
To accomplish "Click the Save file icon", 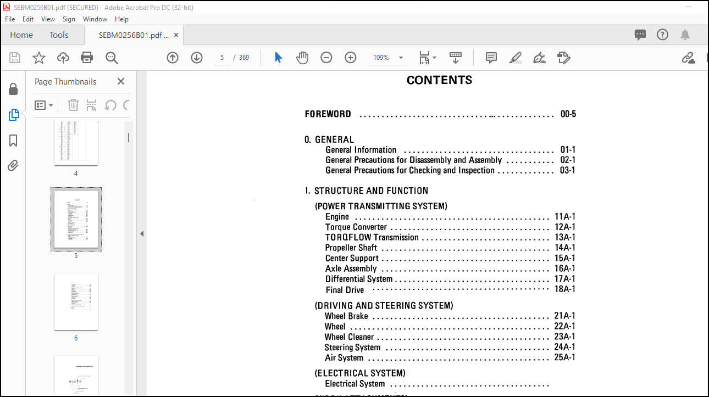I will click(x=15, y=58).
